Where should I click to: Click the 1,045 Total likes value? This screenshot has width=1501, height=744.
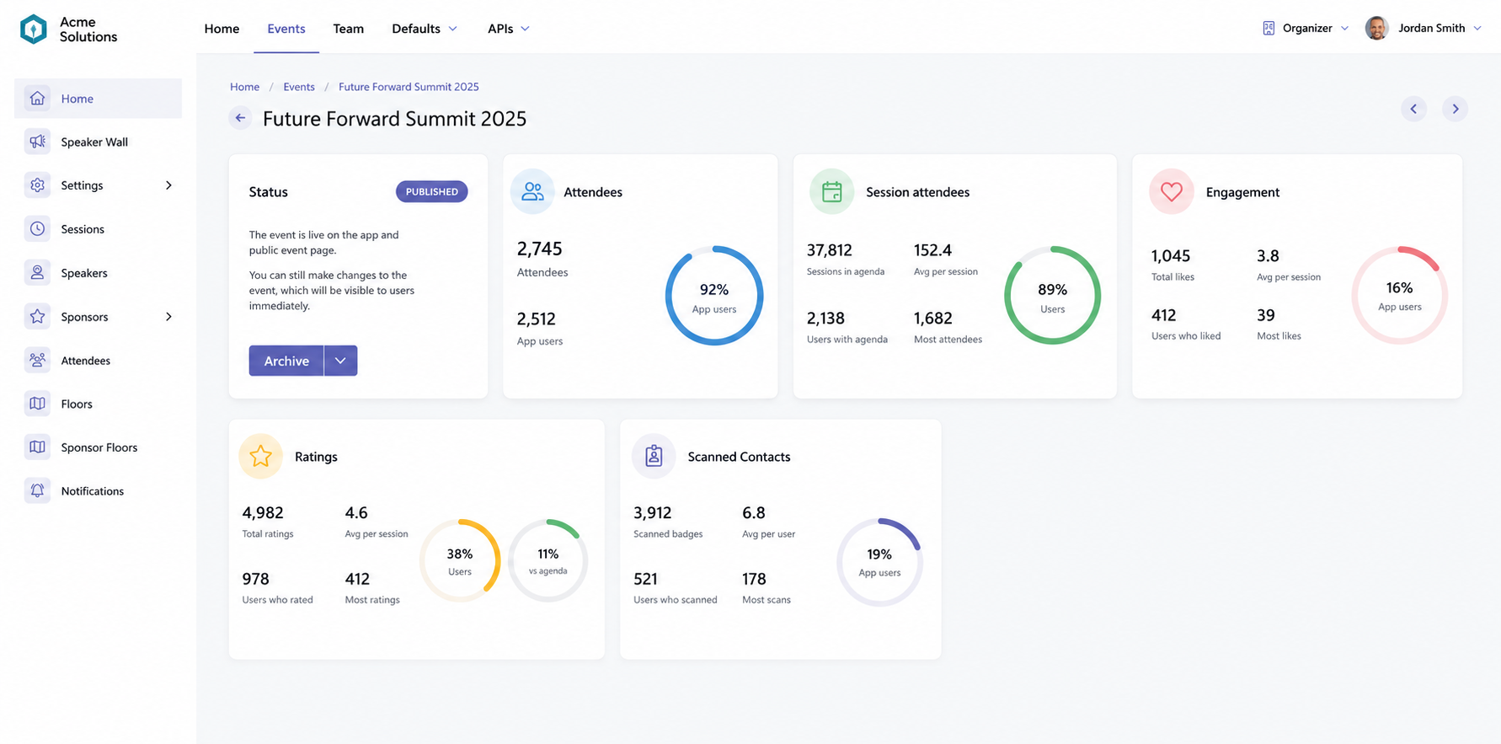click(x=1171, y=256)
